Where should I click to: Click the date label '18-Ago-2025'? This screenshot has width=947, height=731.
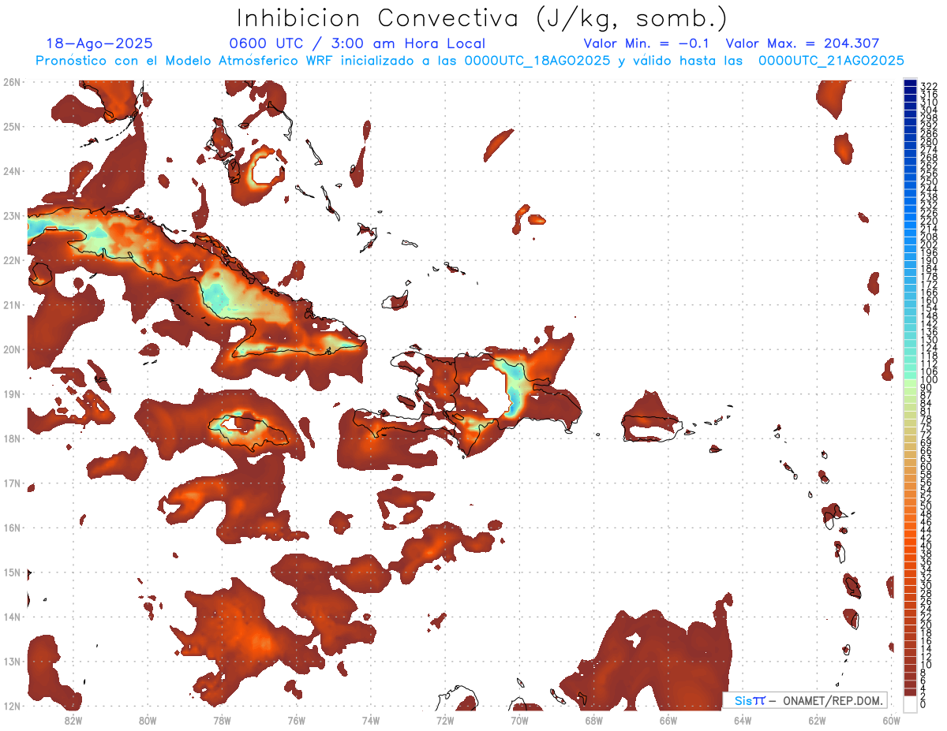tap(99, 43)
